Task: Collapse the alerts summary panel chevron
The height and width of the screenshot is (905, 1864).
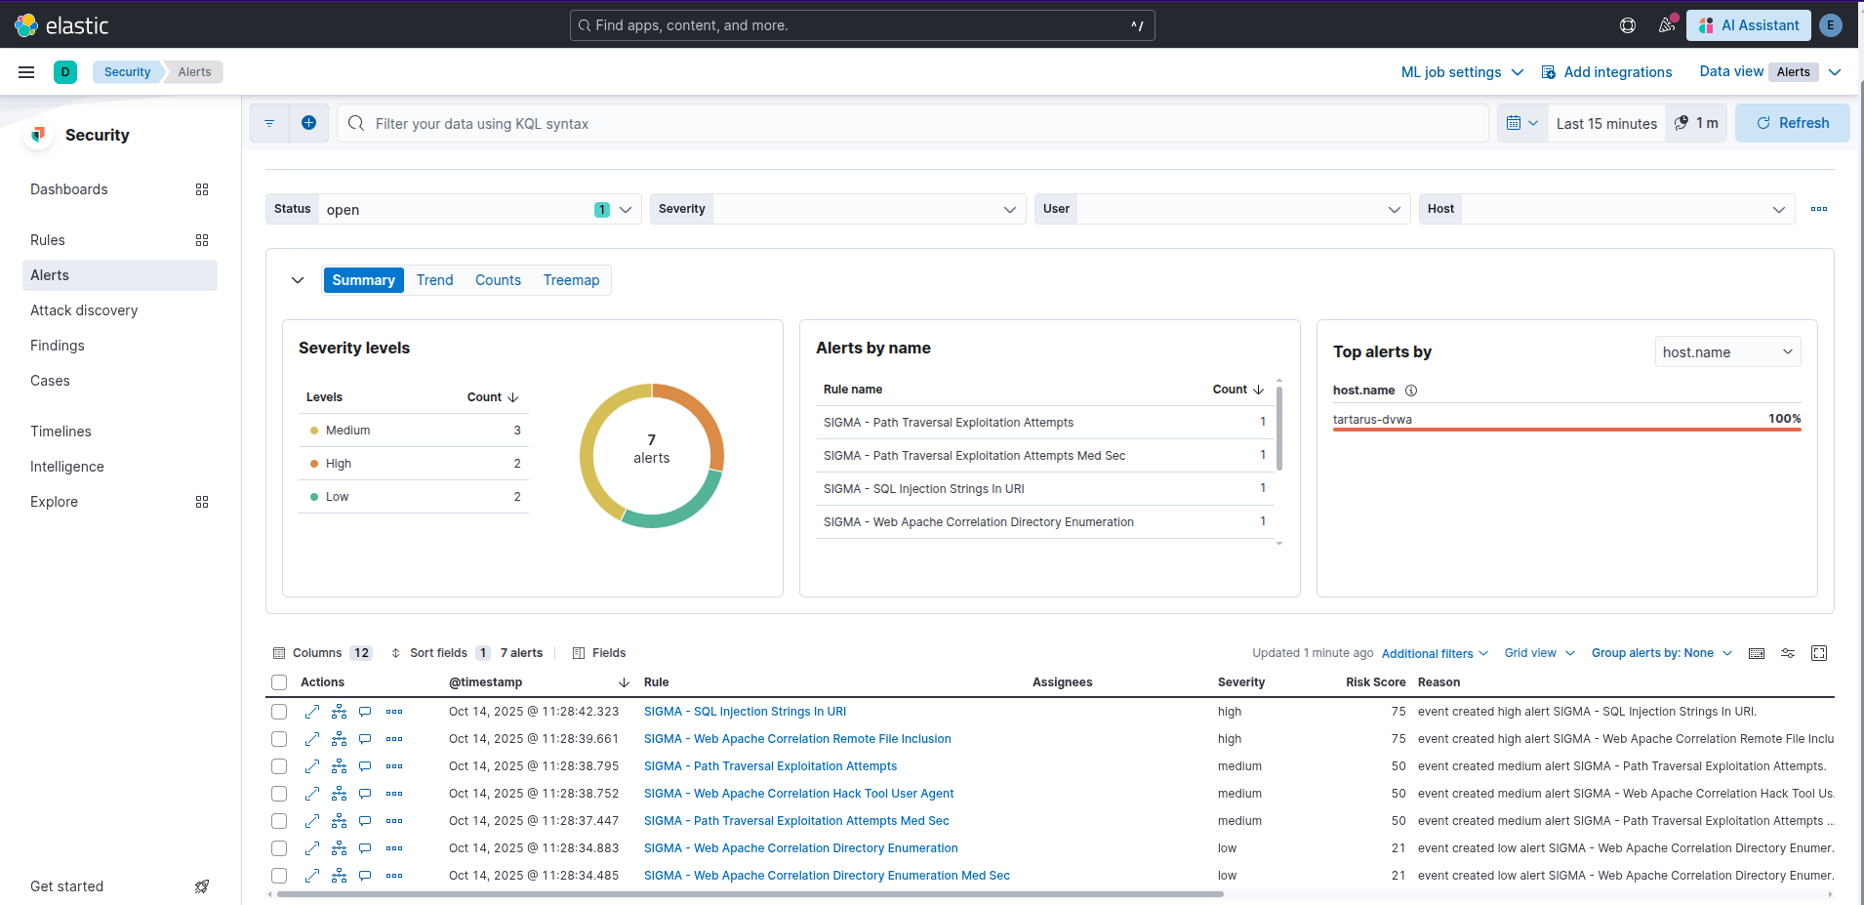Action: pos(298,280)
